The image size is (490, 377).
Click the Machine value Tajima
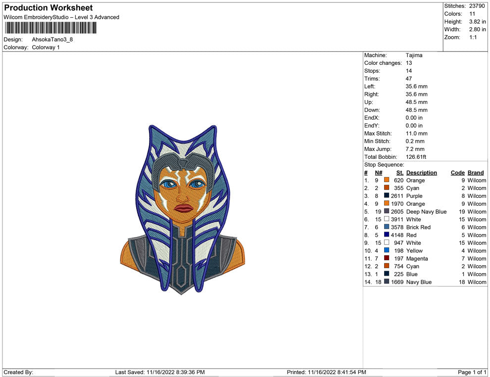[x=414, y=55]
